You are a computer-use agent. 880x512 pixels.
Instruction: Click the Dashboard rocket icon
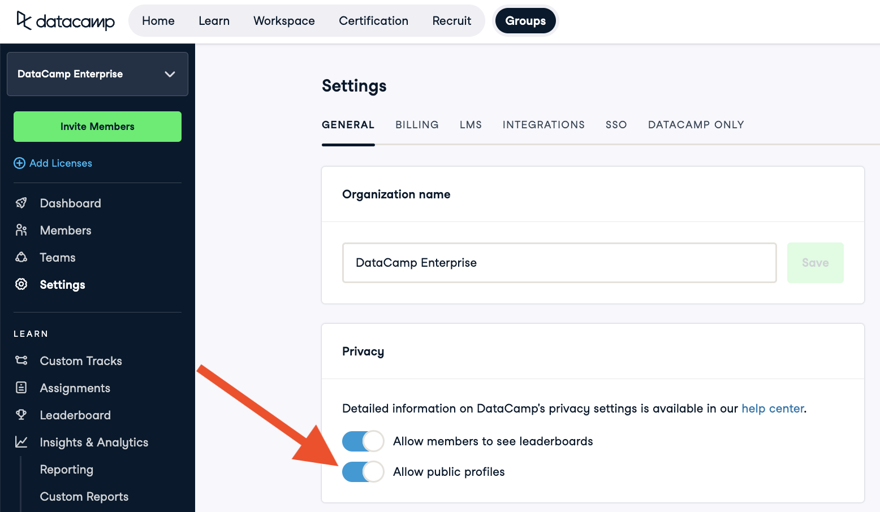point(21,203)
